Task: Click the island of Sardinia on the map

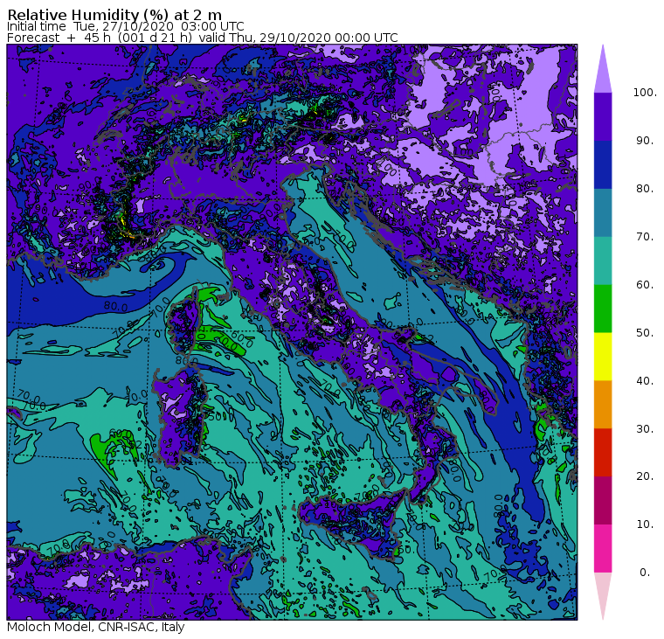Action: pos(180,417)
